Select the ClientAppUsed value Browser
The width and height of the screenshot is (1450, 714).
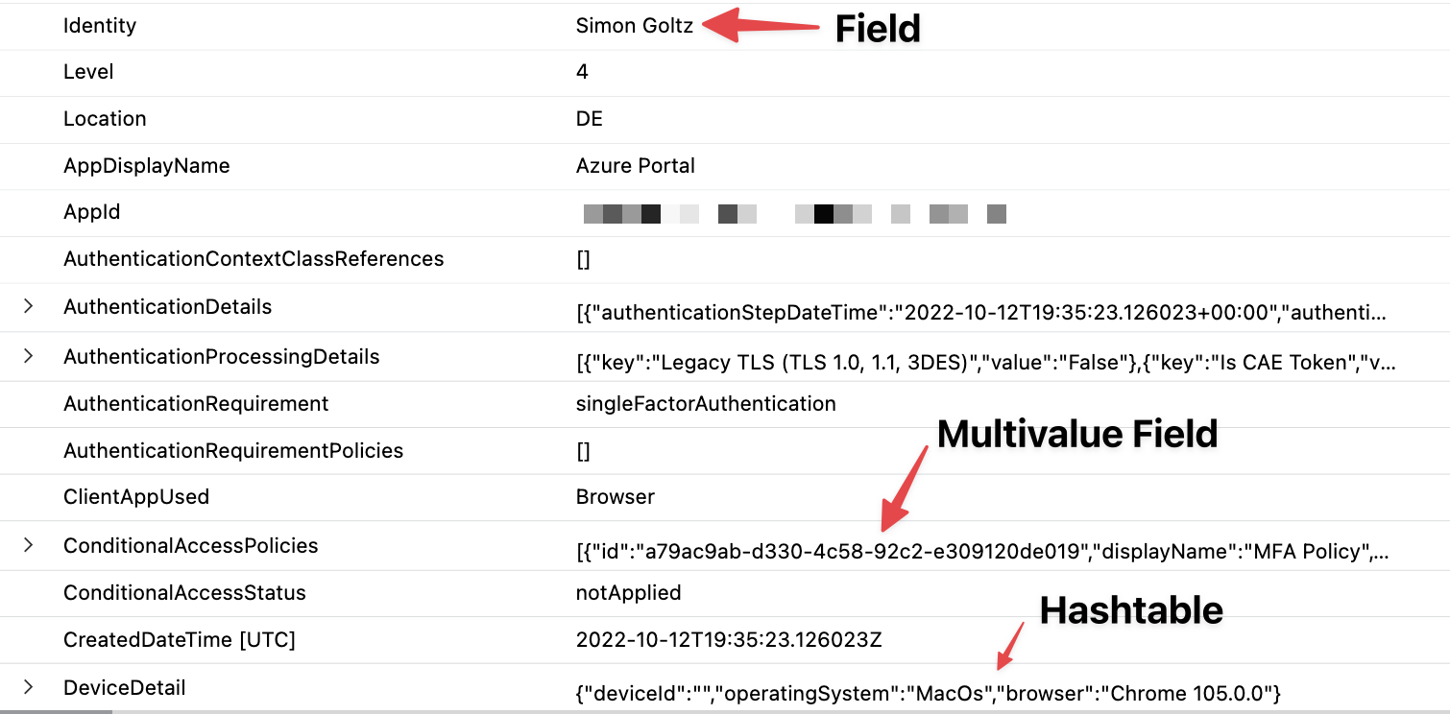coord(615,497)
